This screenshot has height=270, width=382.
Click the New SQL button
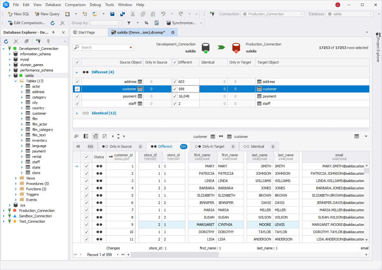click(x=18, y=14)
